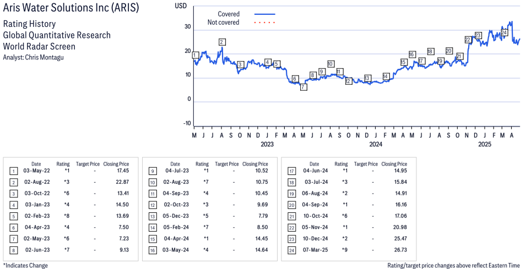Click rating *8 in the first table
The height and width of the screenshot is (269, 526).
coord(67,216)
